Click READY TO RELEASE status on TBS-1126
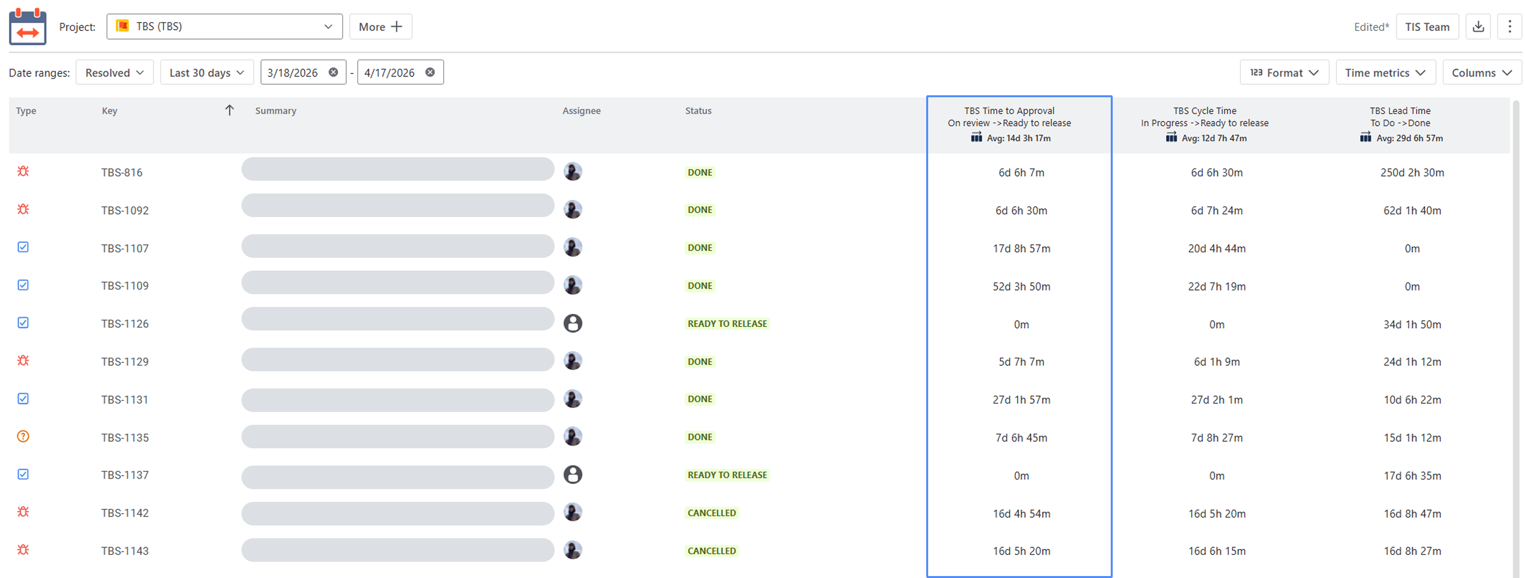 pyautogui.click(x=727, y=323)
